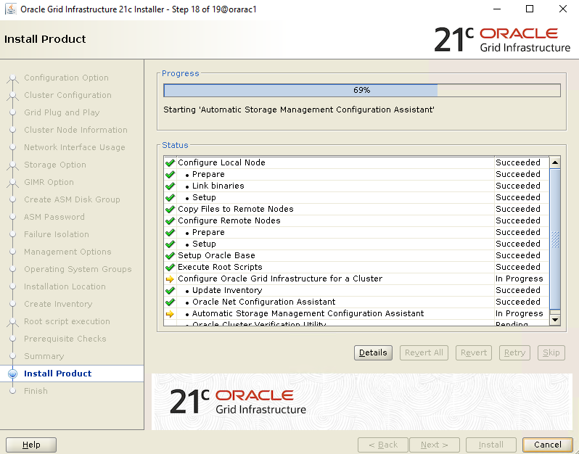
Task: Click the Install button
Action: pos(490,445)
